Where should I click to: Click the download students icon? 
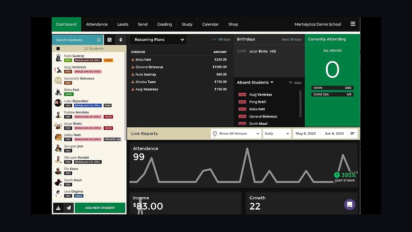pyautogui.click(x=58, y=208)
